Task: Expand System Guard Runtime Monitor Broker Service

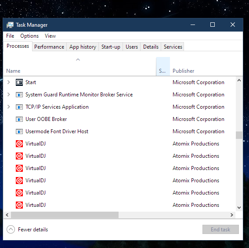Action: tap(9, 95)
